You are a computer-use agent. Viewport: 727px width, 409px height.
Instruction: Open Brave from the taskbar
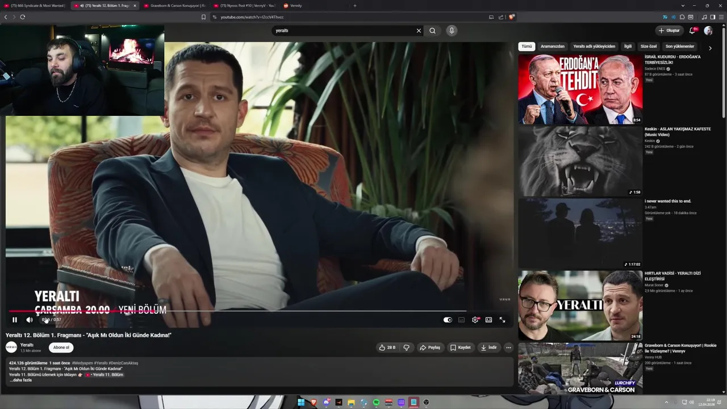(314, 402)
